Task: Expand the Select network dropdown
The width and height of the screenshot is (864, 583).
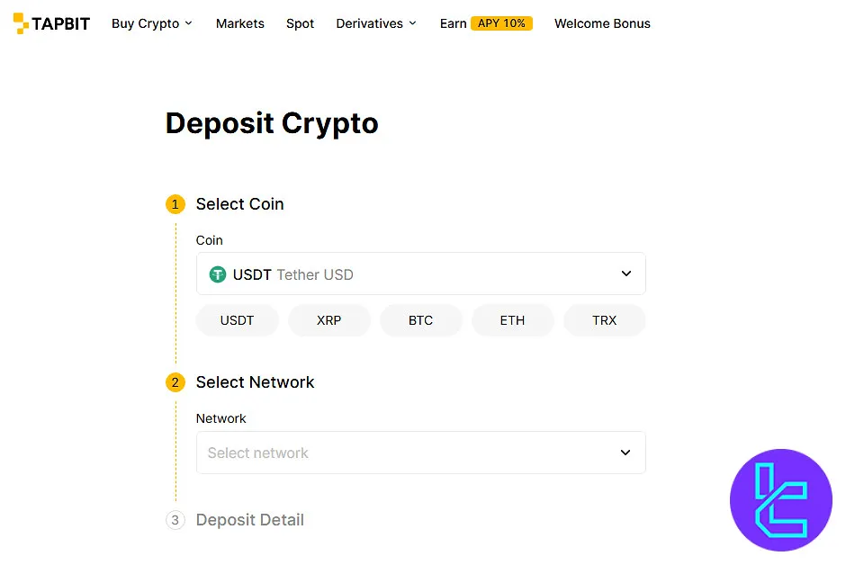Action: tap(625, 453)
